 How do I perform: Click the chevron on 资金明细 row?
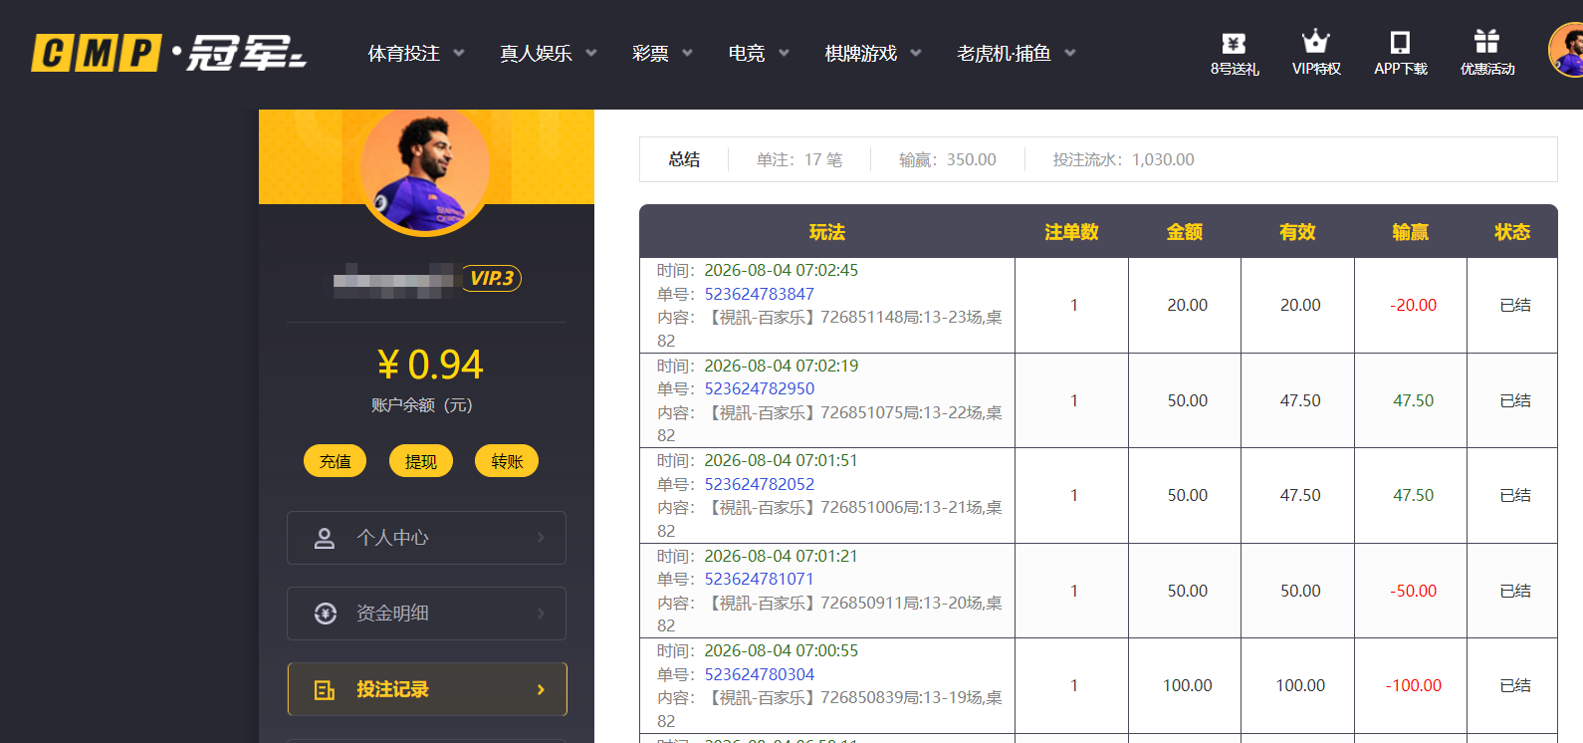(541, 614)
